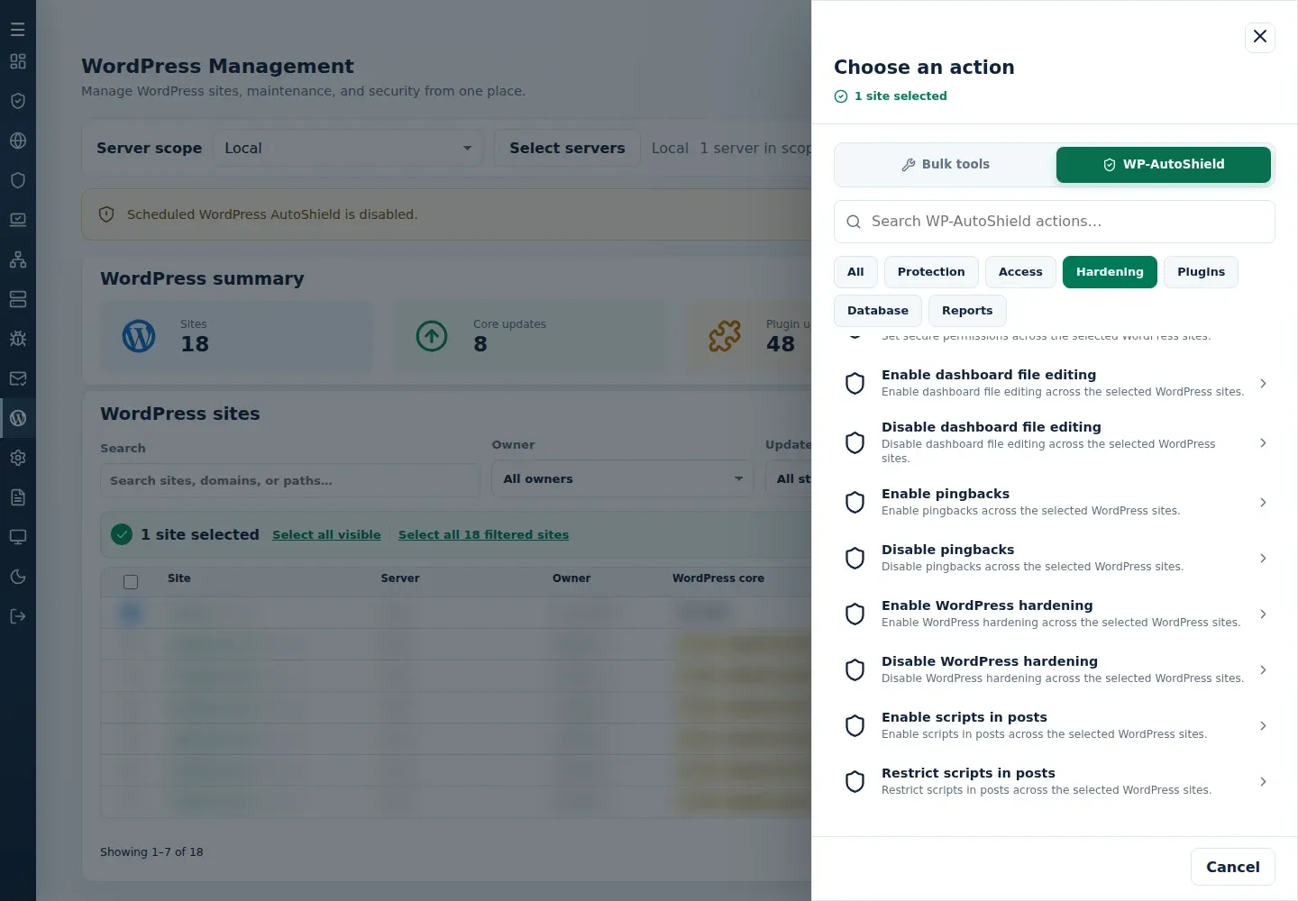Show All action categories
The width and height of the screenshot is (1298, 901).
coord(855,272)
